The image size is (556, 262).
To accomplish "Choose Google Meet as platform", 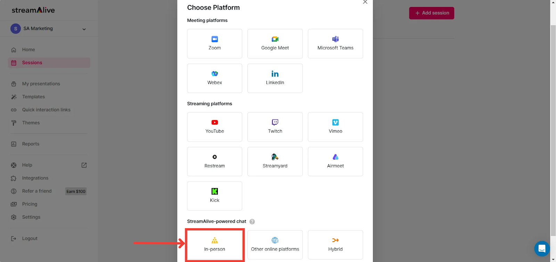I will [x=275, y=44].
